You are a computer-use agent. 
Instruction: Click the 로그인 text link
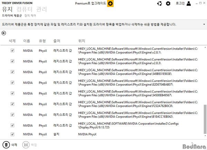click(180, 3)
